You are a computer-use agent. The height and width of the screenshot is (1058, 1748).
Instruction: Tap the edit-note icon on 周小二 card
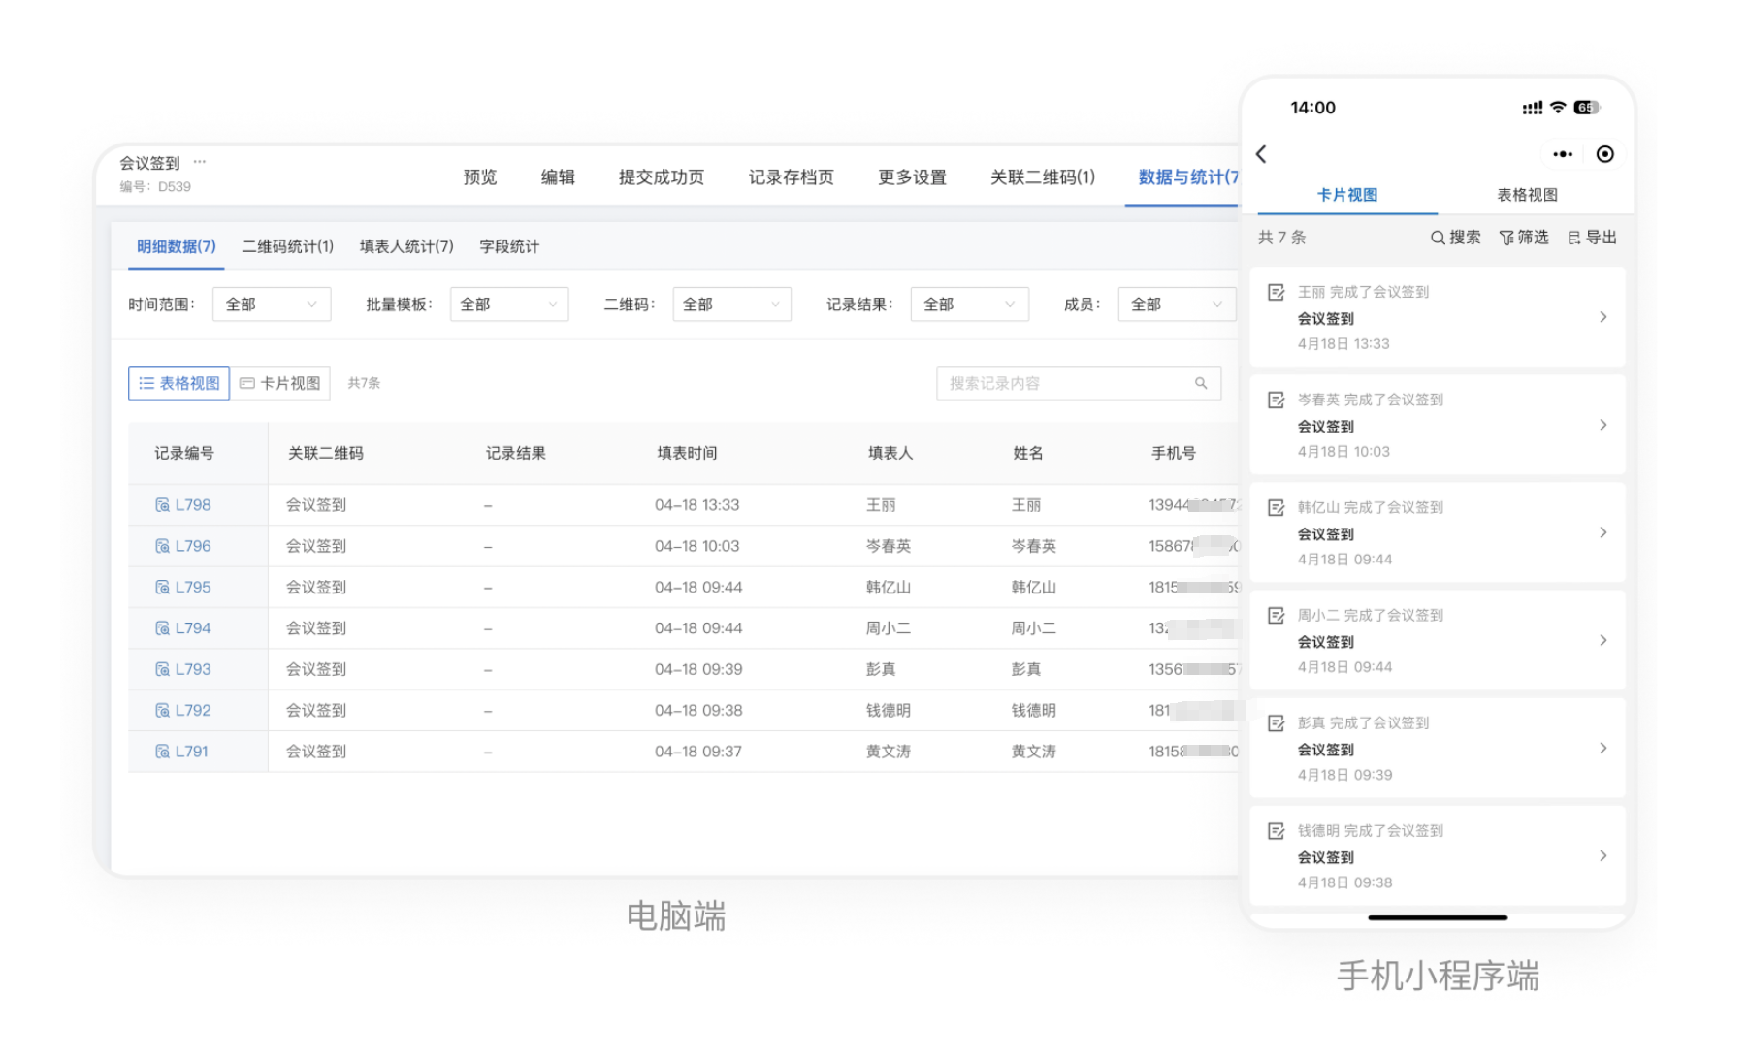tap(1277, 615)
